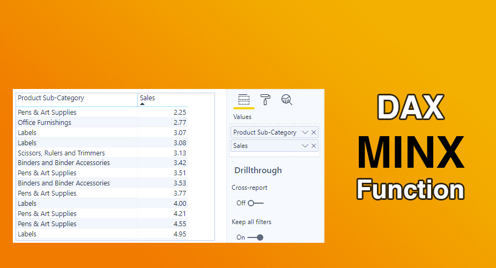Select Scissors, Rulers and Trimmers row
Image resolution: width=496 pixels, height=268 pixels.
pos(102,153)
